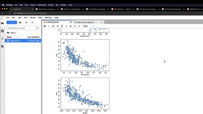
Task: Open the Apple menu
Action: pos(3,5)
